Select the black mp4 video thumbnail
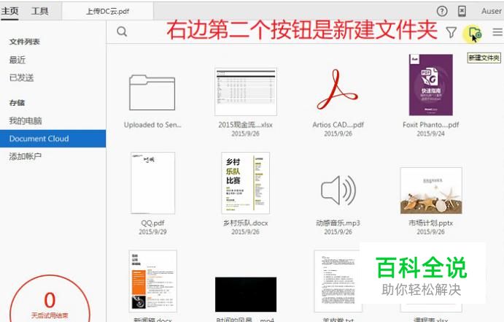The image size is (504, 322). click(246, 294)
